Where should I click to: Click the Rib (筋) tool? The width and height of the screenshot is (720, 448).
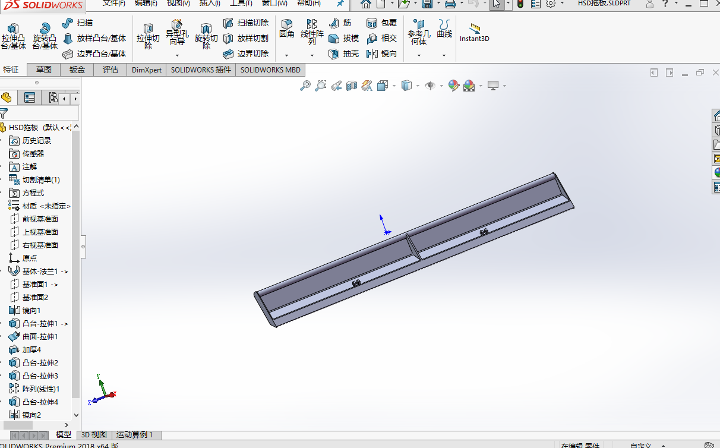tap(340, 23)
